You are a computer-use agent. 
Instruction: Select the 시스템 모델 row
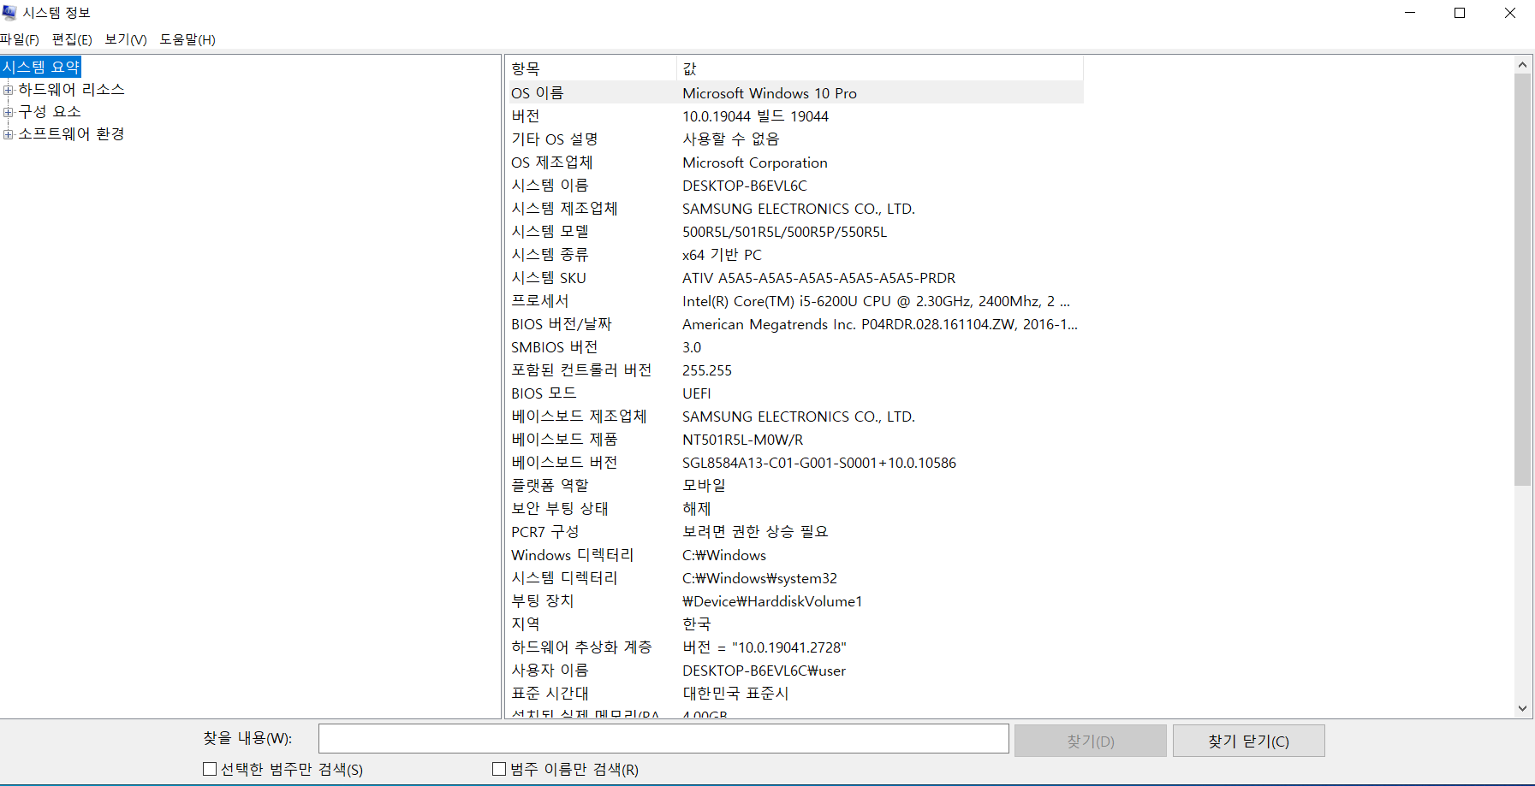click(x=794, y=231)
